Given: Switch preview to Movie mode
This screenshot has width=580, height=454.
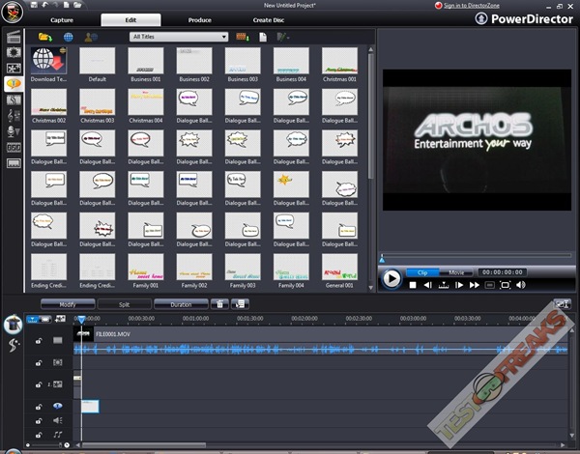Looking at the screenshot, I should pyautogui.click(x=456, y=272).
